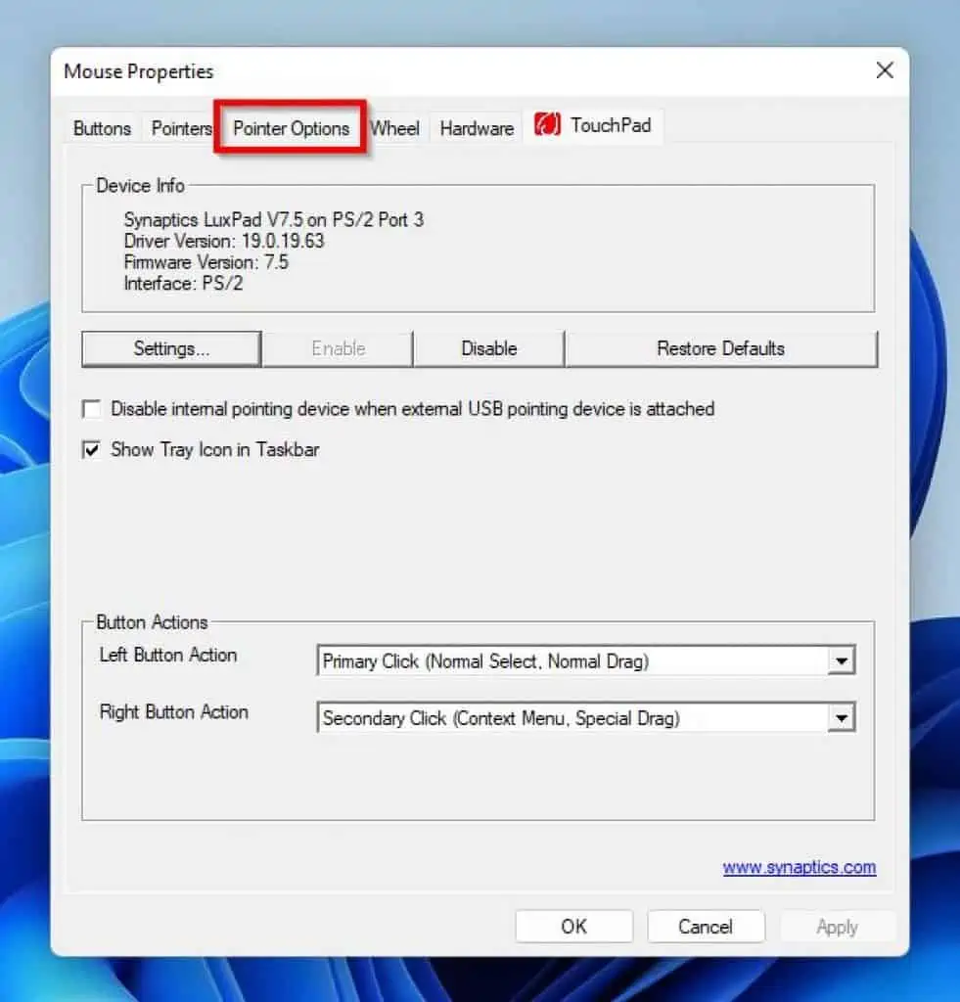Image resolution: width=960 pixels, height=1002 pixels.
Task: Click the Synaptics LuxPad V7.5 device text
Action: point(274,220)
